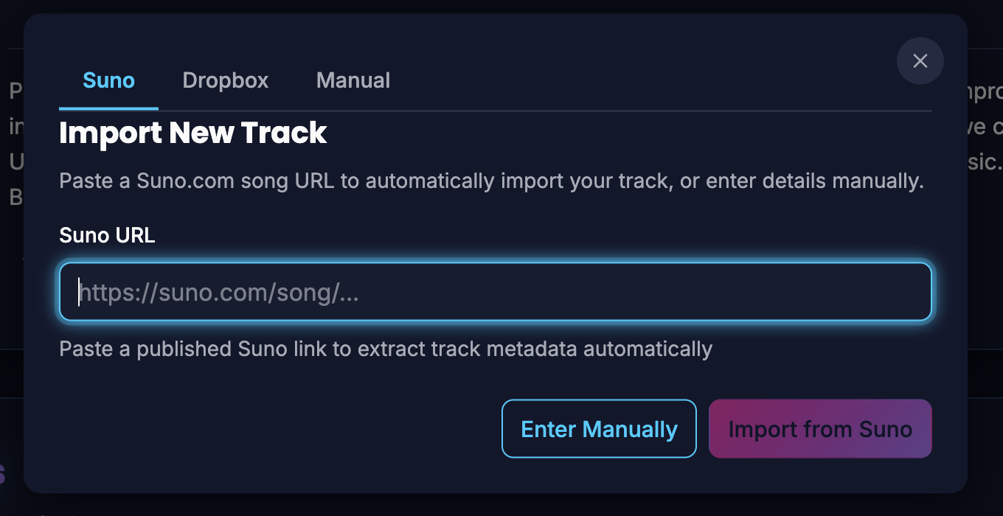Start a manual track entry via Enter Manually

pos(598,428)
